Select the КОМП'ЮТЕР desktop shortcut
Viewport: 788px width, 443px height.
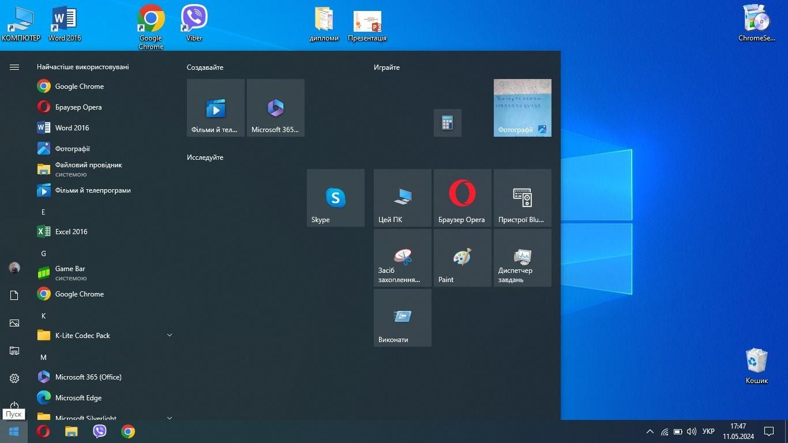pos(21,24)
